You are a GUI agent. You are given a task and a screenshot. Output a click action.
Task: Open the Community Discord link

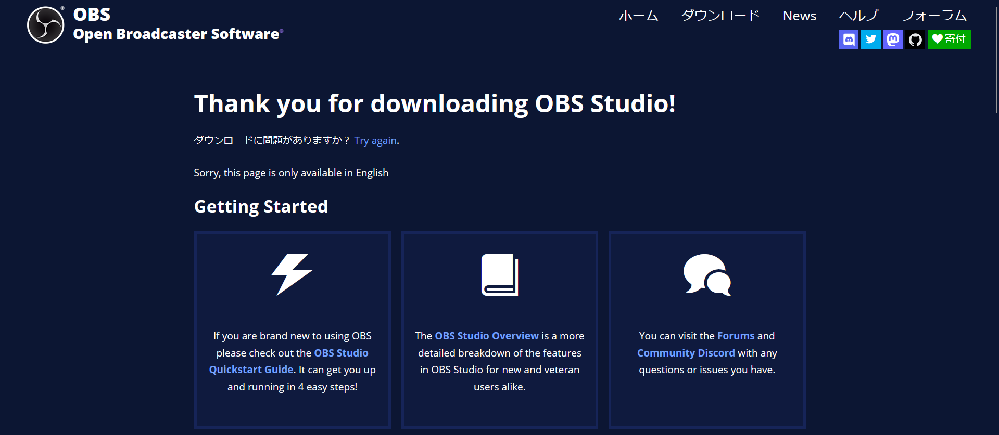(686, 353)
